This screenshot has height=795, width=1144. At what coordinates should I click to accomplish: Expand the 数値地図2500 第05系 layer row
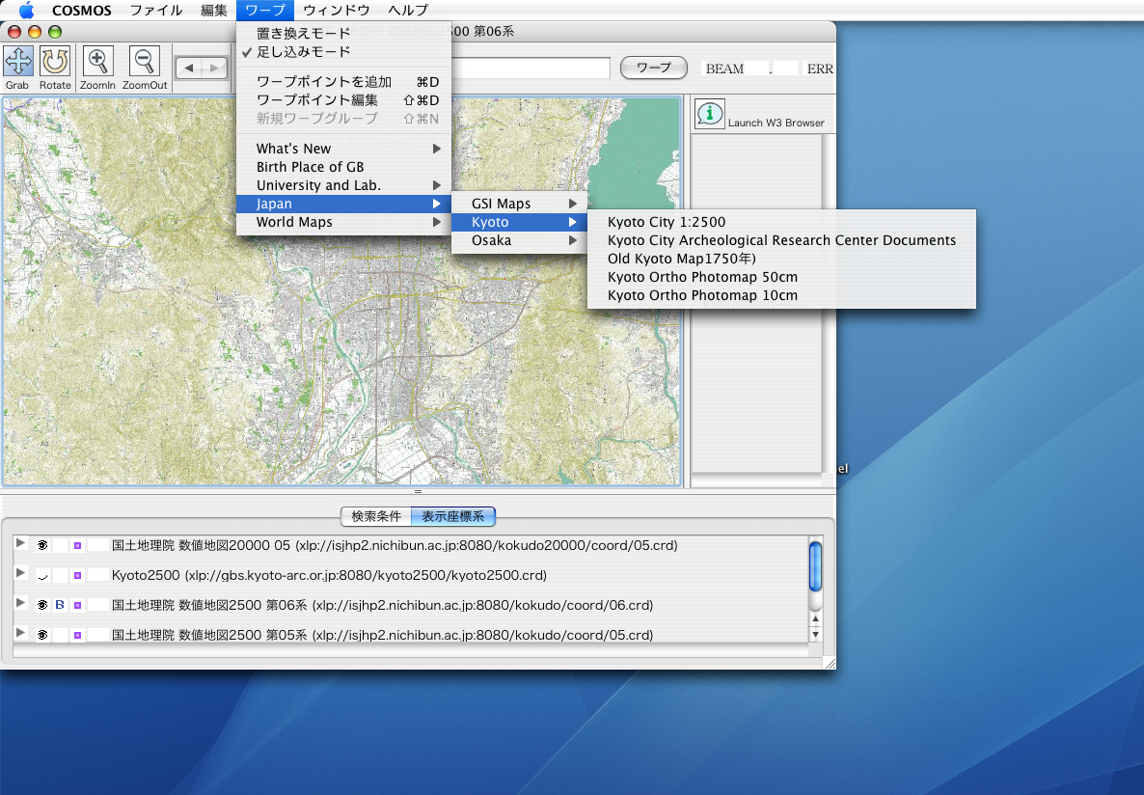(20, 634)
